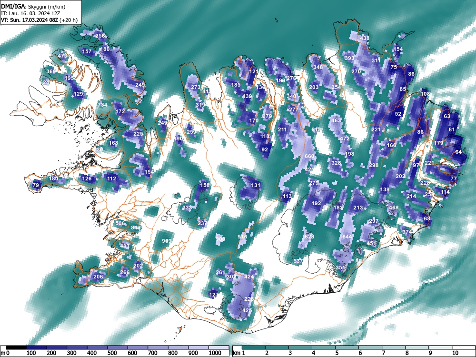
Task: Click visibility value 225 on map
Action: [138, 134]
